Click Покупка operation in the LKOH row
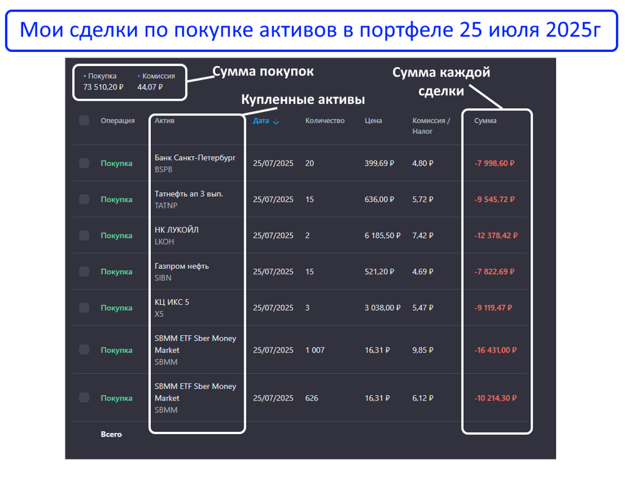The width and height of the screenshot is (625, 477). [x=116, y=236]
